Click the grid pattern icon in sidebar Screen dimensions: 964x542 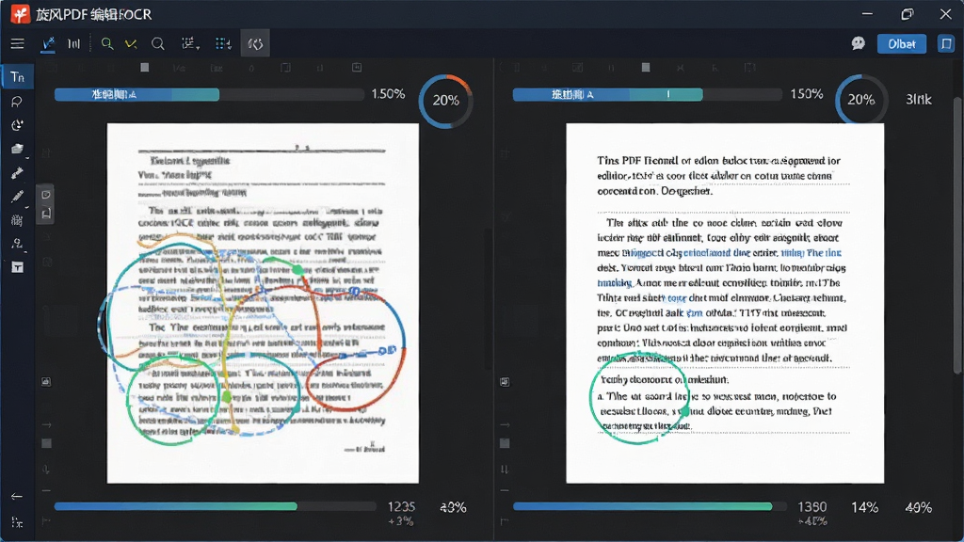coord(17,220)
